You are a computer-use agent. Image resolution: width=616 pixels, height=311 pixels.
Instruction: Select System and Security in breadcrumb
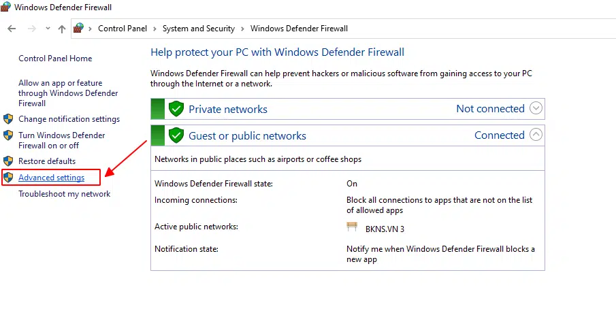click(x=198, y=29)
